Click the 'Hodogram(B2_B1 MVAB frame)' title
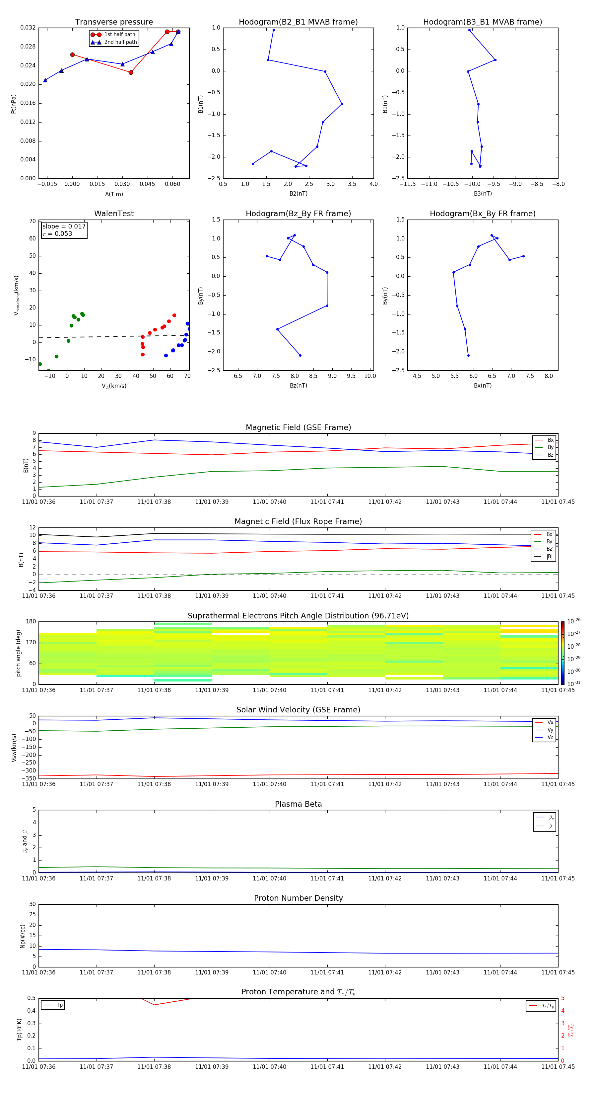Viewport: 597px width, 1096px height. [298, 22]
